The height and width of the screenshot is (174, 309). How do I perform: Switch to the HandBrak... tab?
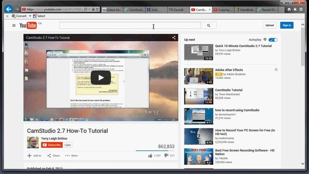245,10
